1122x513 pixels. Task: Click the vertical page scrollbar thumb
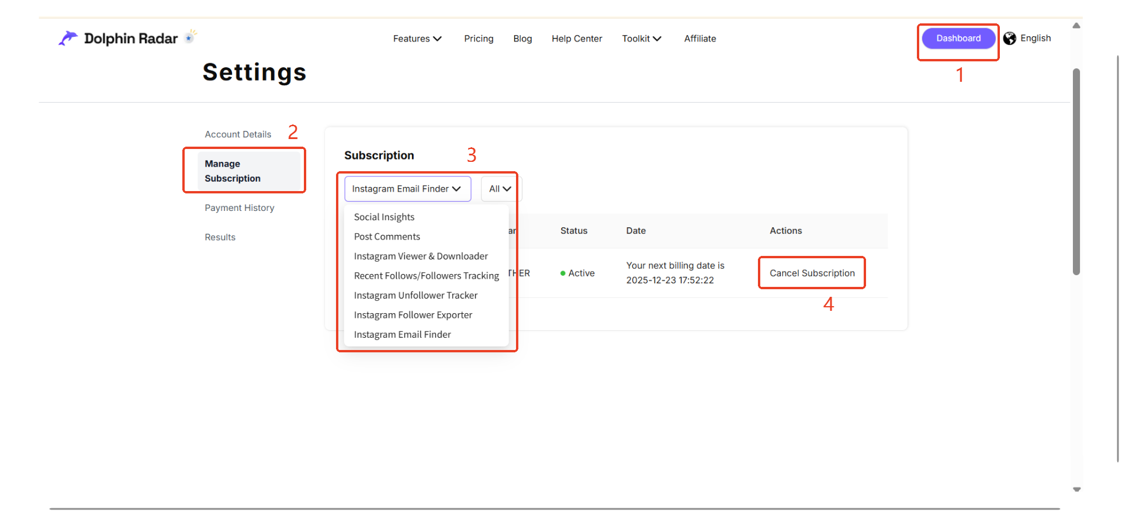click(1076, 171)
